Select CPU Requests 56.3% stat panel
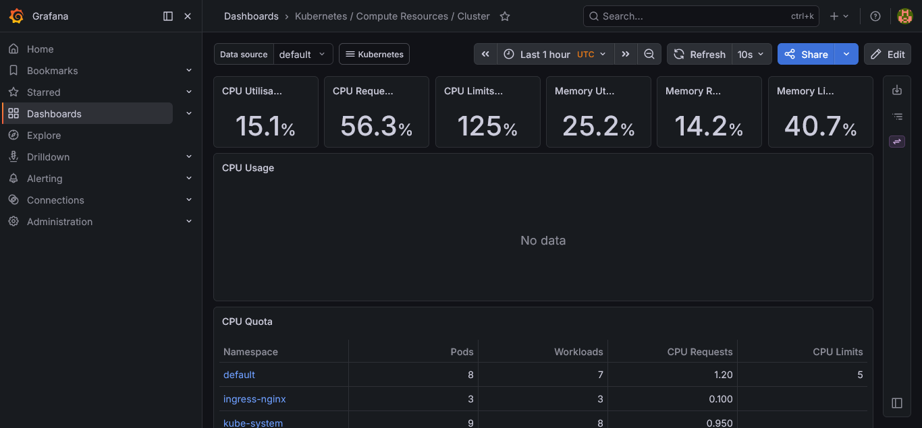Viewport: 922px width, 428px height. [377, 112]
